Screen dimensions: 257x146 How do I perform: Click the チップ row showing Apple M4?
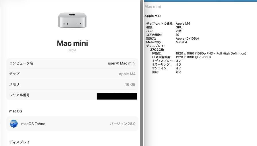click(72, 74)
